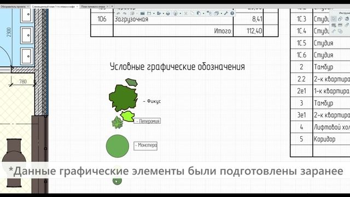
Task: Click cell 1С.5 in the right table
Action: [x=301, y=43]
